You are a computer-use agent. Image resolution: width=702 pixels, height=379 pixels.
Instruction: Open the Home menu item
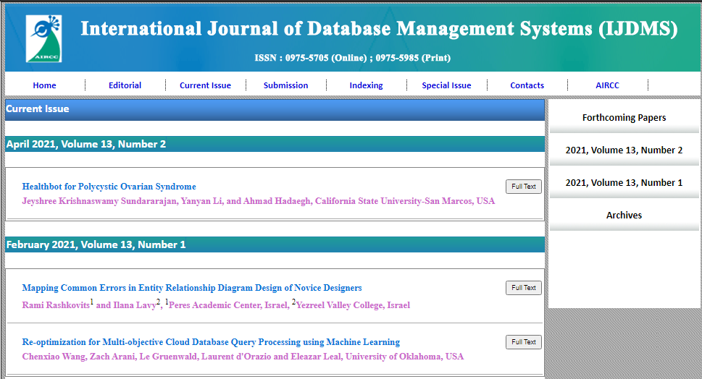click(44, 85)
